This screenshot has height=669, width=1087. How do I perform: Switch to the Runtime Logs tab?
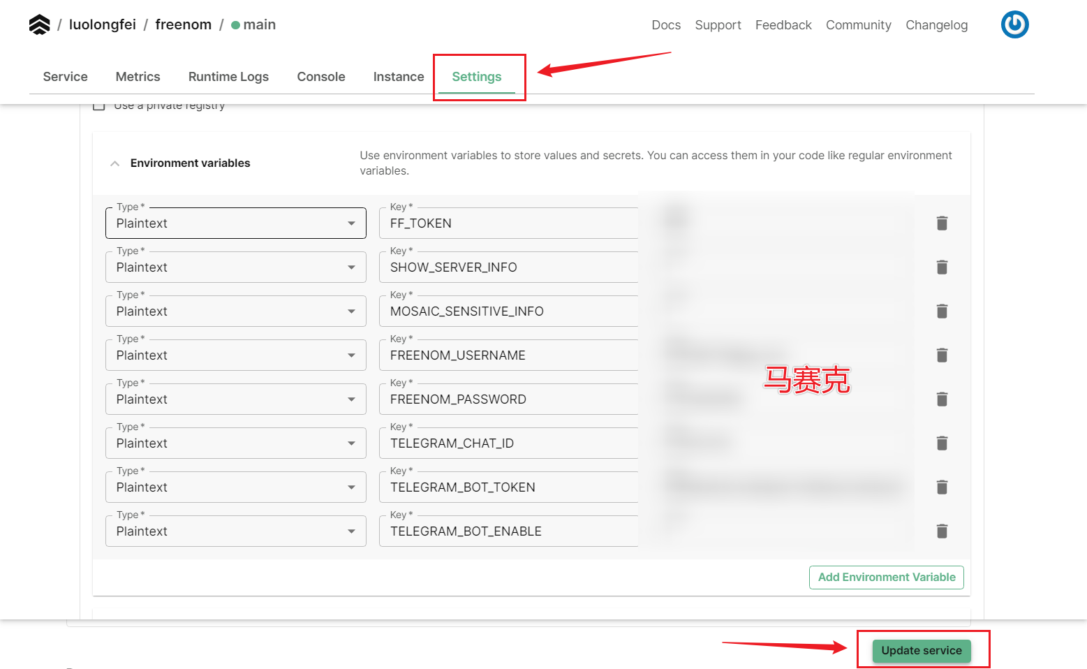228,77
